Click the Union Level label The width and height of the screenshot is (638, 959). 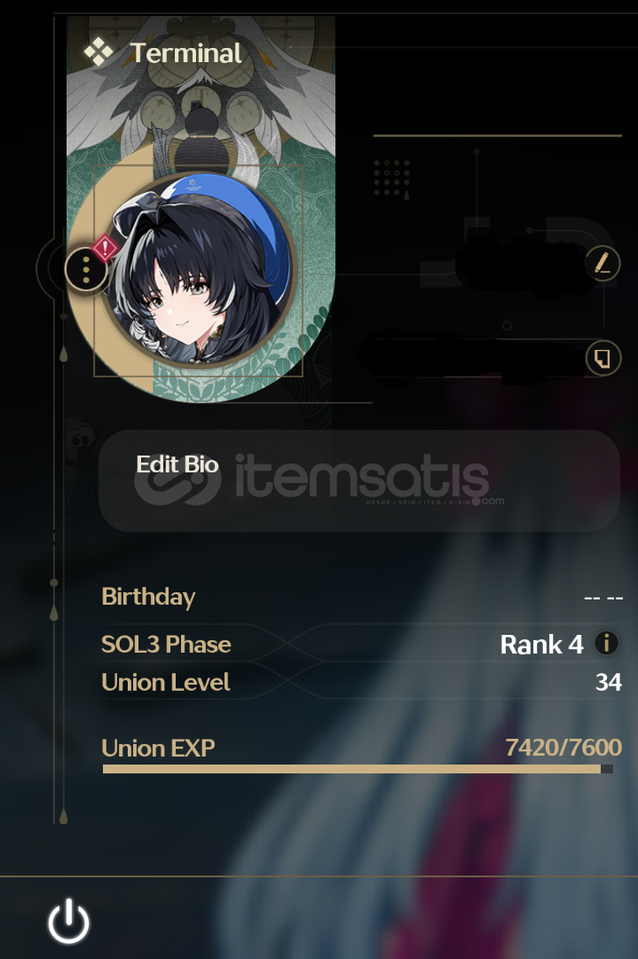click(166, 682)
